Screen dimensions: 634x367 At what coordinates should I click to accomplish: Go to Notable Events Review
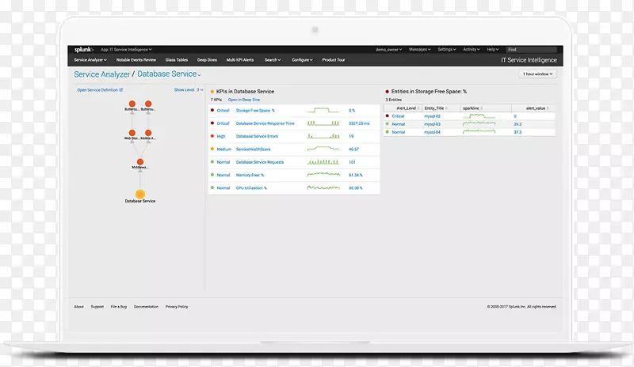click(136, 60)
